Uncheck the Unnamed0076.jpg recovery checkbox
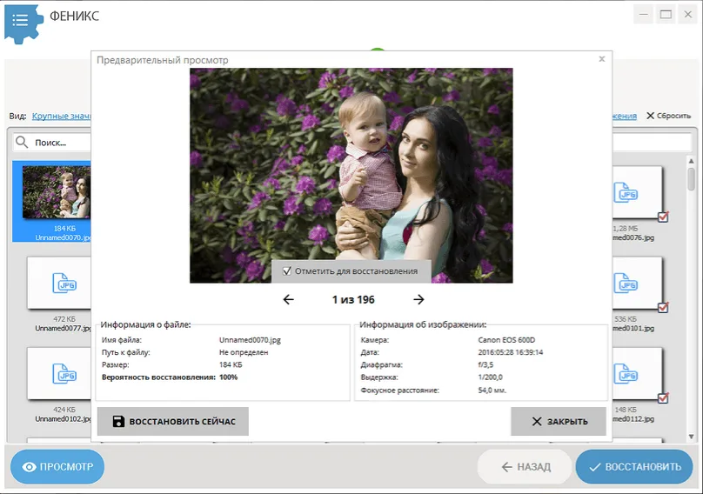 coord(663,217)
